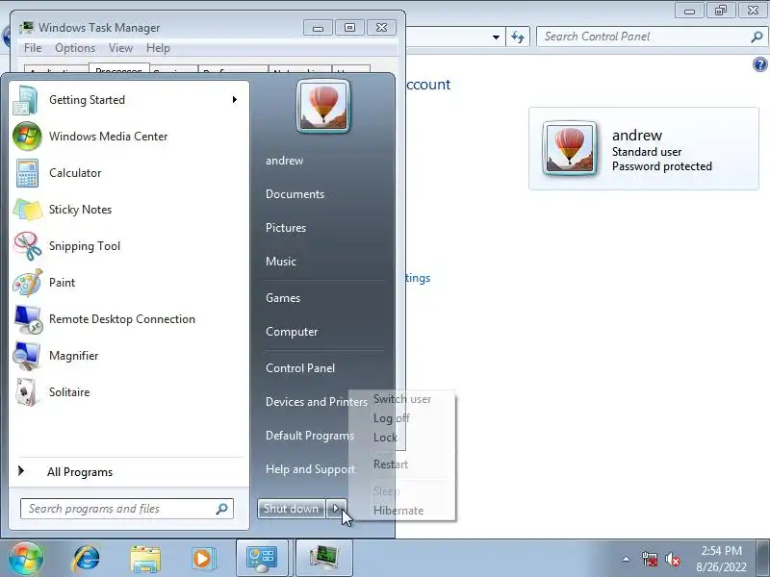Switch to Task Manager taskbar button
Viewport: 770px width, 577px height.
coord(324,559)
